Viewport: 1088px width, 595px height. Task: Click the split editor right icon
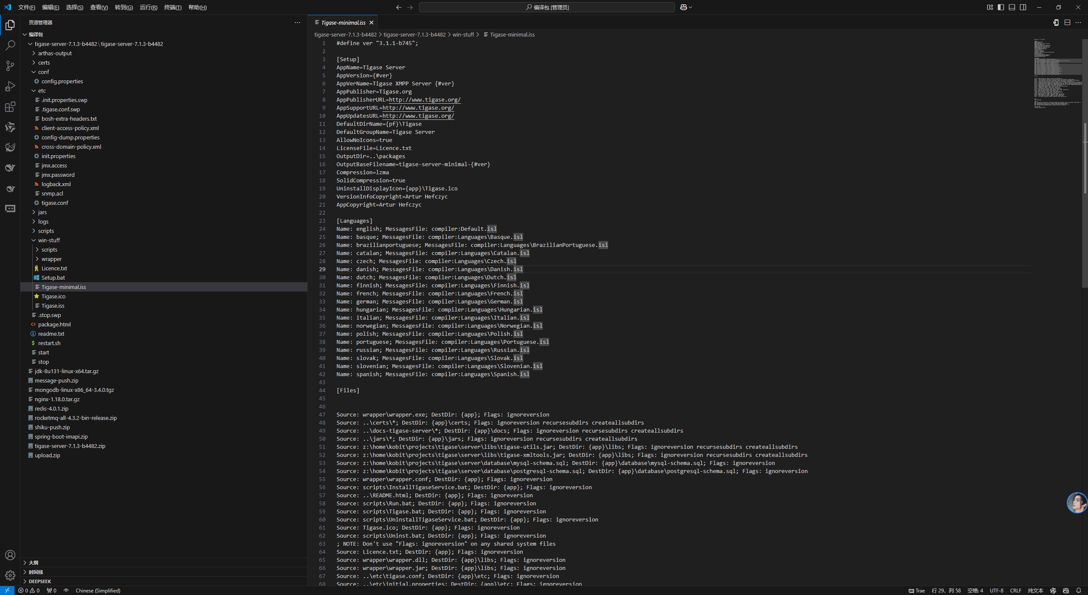point(1067,23)
